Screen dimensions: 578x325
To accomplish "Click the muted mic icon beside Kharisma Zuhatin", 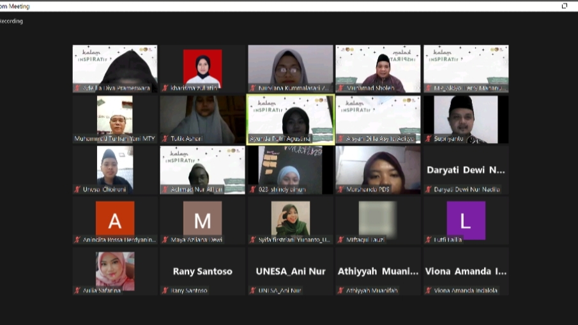I will [x=165, y=88].
